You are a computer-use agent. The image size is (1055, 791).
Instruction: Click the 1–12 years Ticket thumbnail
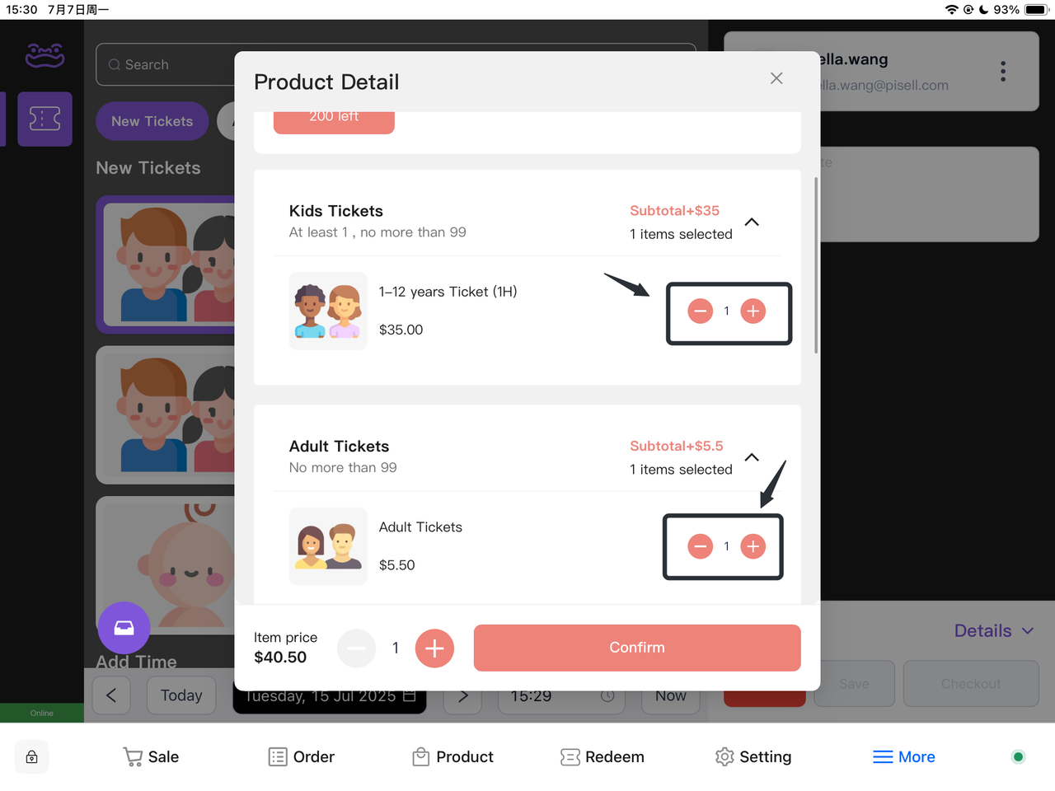pos(328,311)
